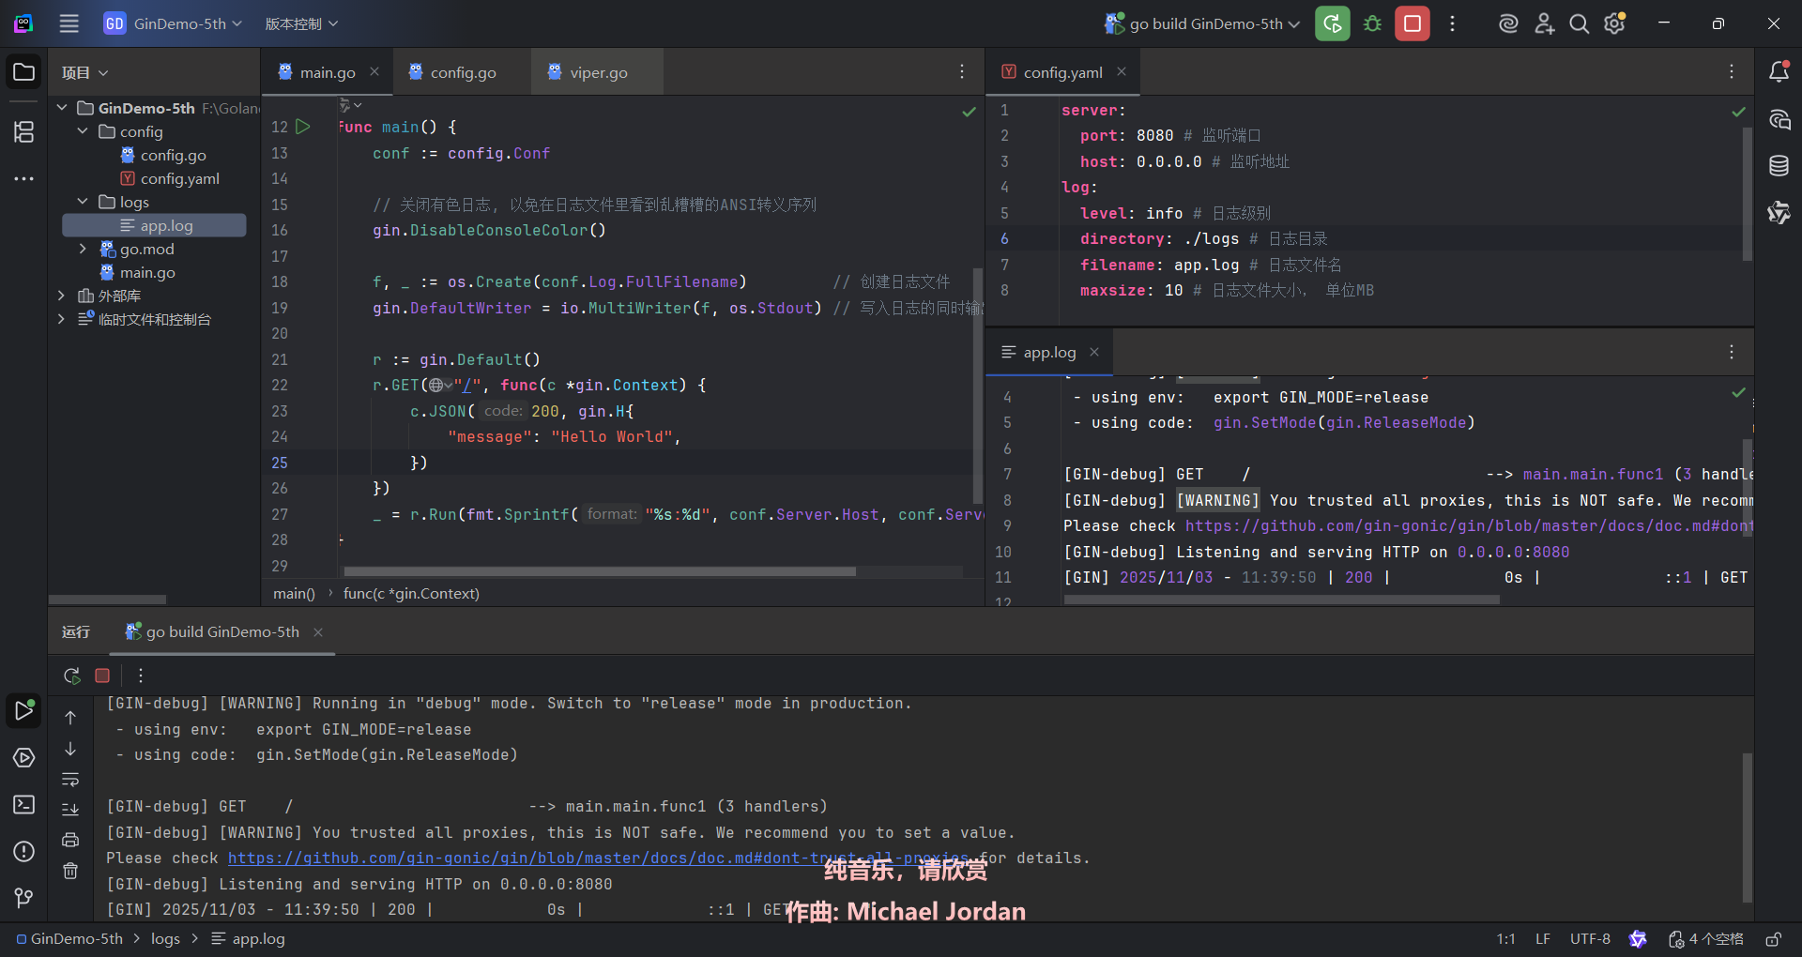Switch to the viper.go editor tab
1802x957 pixels.
click(x=598, y=72)
